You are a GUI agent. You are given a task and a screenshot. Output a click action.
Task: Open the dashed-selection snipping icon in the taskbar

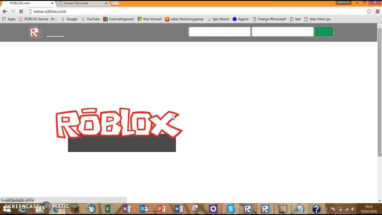coord(282,209)
